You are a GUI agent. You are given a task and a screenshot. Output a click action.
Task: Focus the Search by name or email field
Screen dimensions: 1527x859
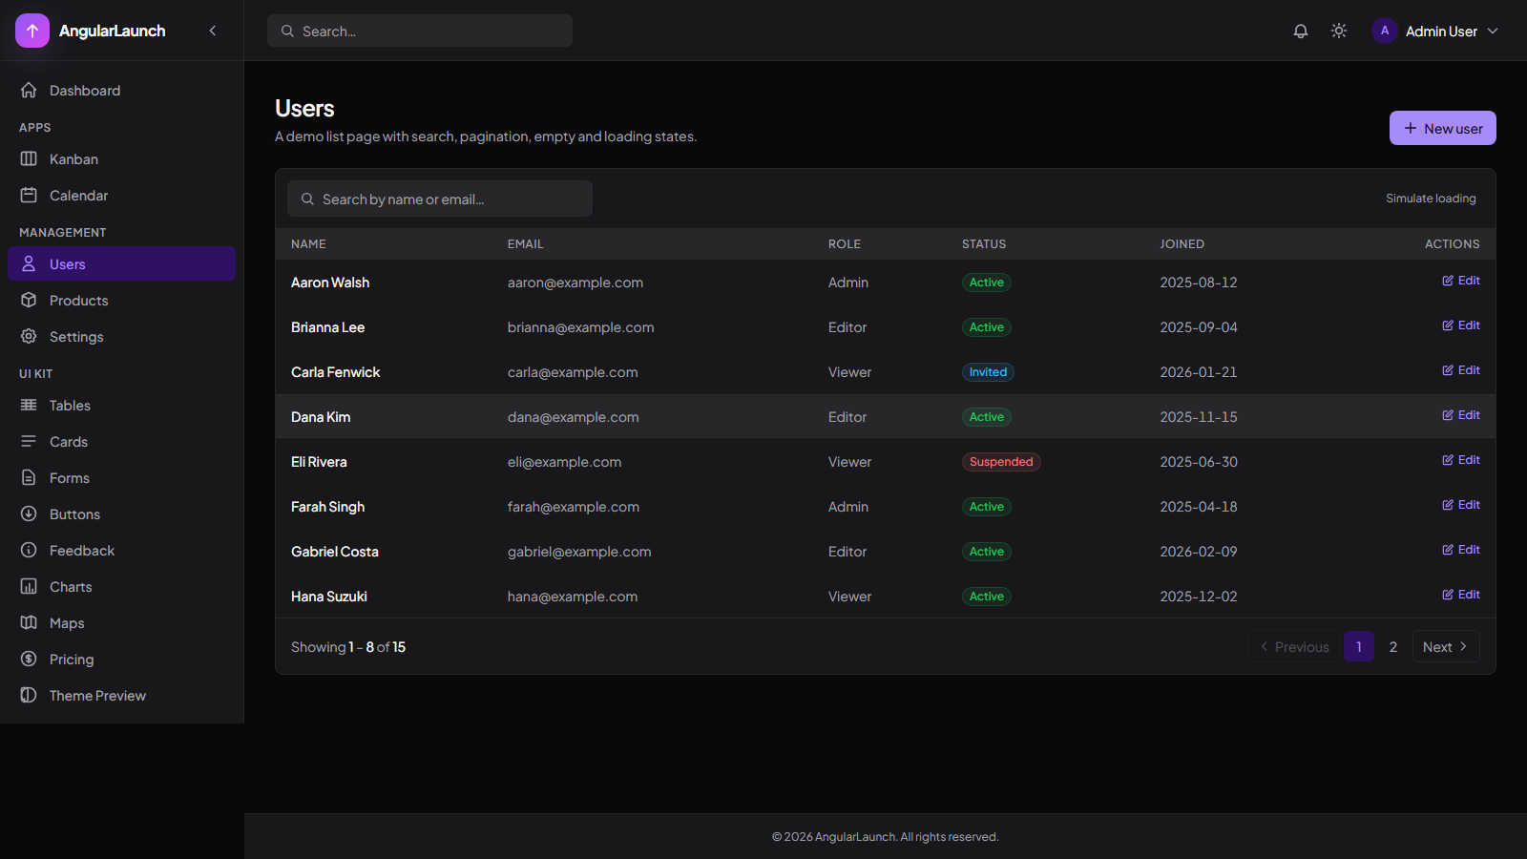[440, 199]
